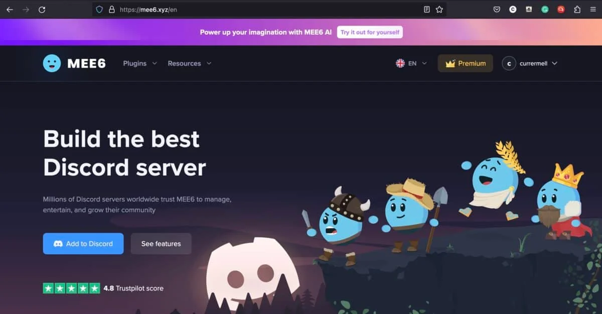Click Try it out for yourself button

370,32
